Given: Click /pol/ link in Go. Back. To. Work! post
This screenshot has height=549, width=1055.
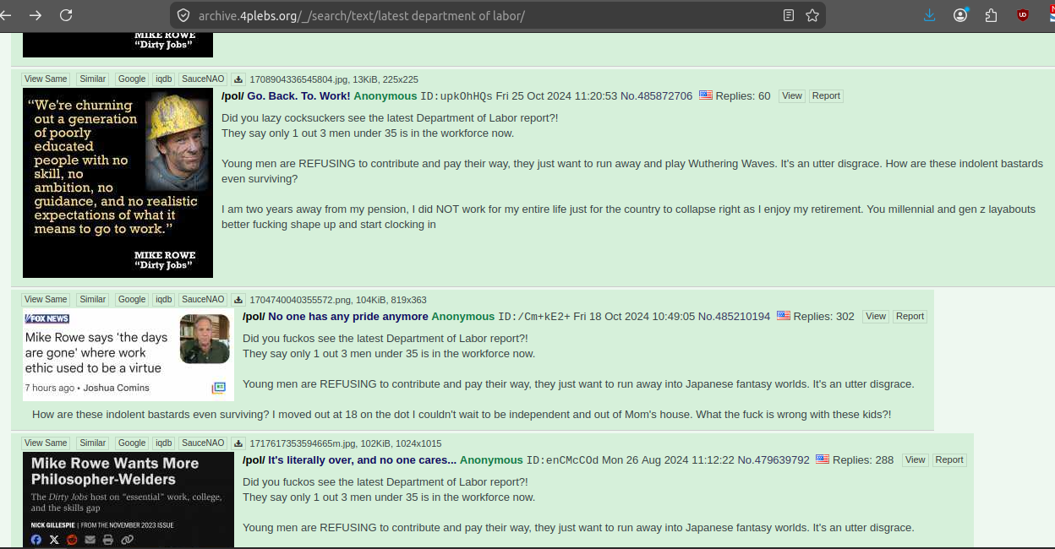Looking at the screenshot, I should click(232, 95).
